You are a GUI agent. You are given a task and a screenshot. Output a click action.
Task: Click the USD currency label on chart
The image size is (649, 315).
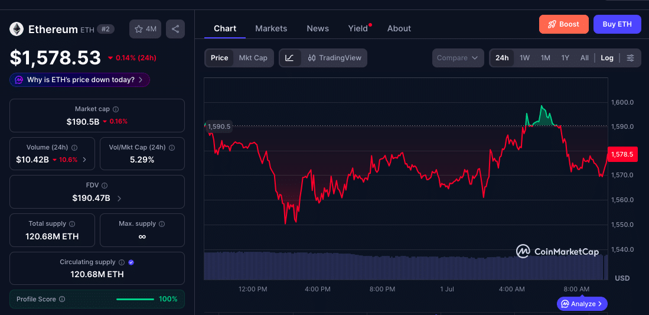click(622, 278)
